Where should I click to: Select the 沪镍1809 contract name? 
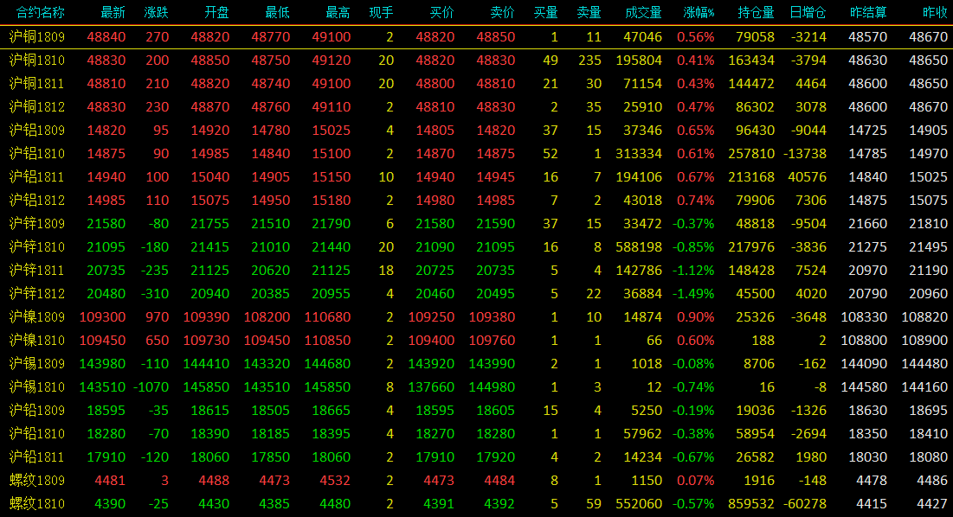pyautogui.click(x=37, y=317)
